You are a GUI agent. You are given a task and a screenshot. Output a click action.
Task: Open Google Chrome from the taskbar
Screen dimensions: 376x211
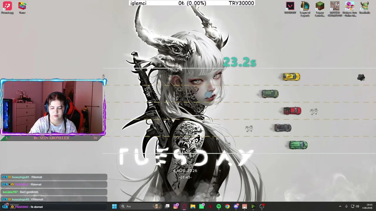[227, 206]
